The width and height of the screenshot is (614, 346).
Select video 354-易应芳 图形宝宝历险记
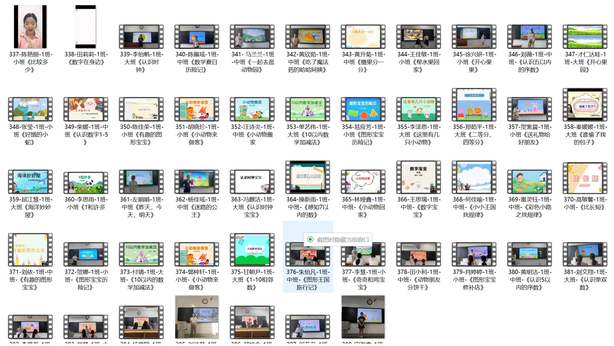(x=363, y=109)
